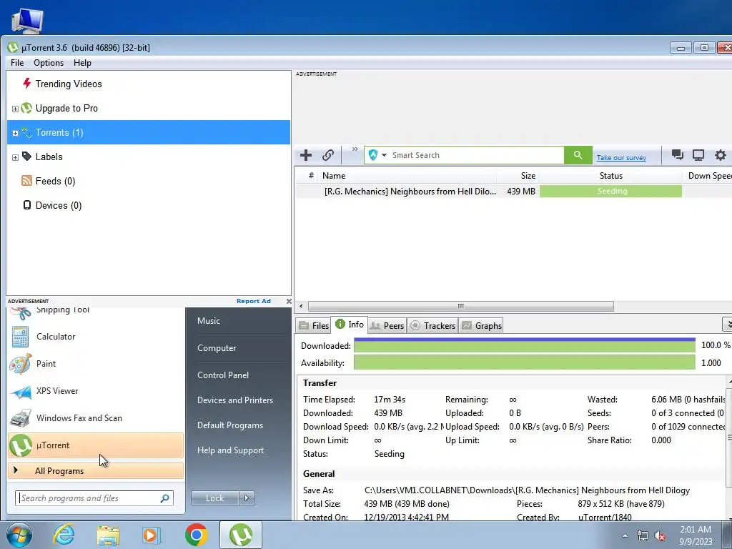The image size is (732, 549).
Task: Click the remote monitor icon in toolbar
Action: point(698,155)
